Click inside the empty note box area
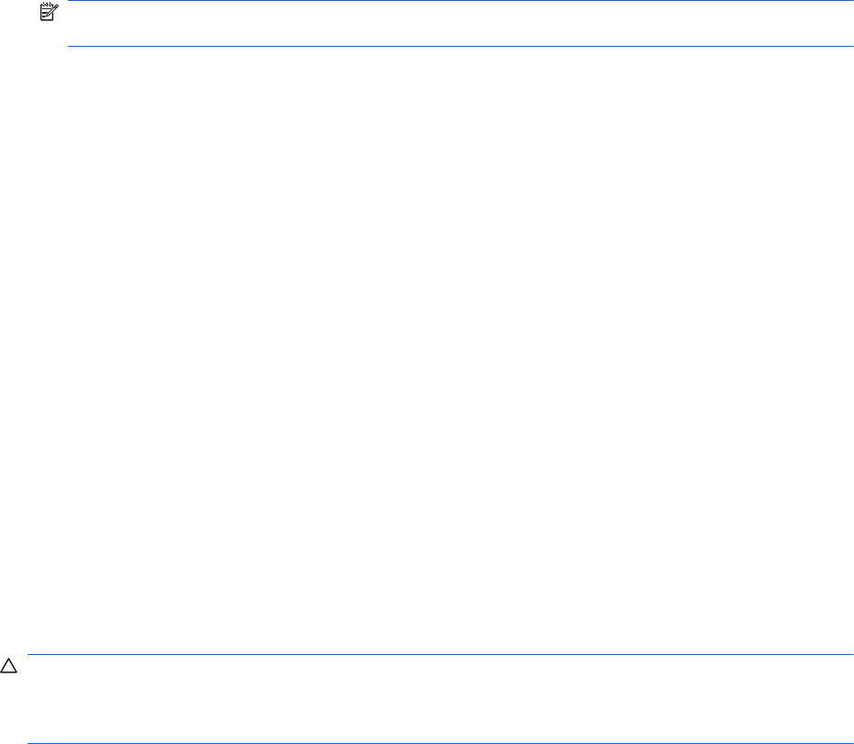This screenshot has height=744, width=854. [x=460, y=24]
